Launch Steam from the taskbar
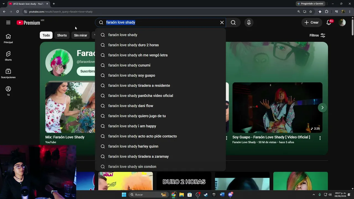The width and height of the screenshot is (354, 199). pos(206,195)
